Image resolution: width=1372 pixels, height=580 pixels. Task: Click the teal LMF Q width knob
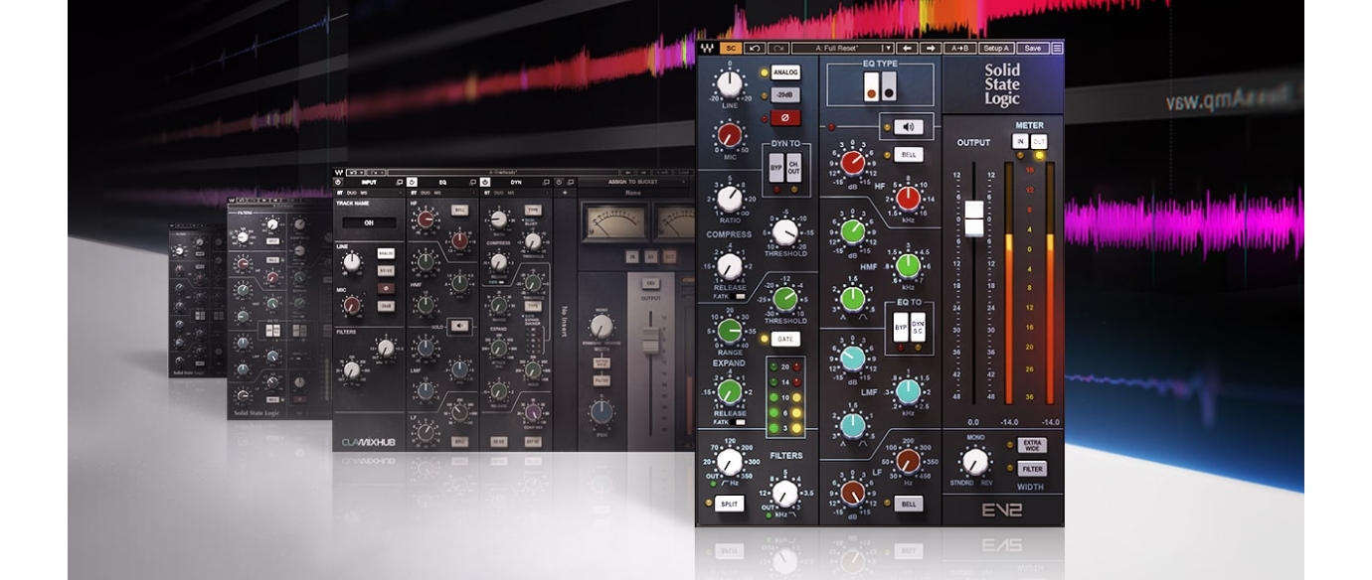[x=853, y=425]
